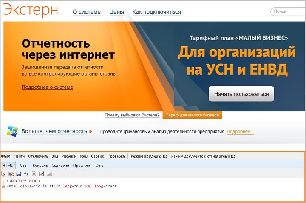Switch to the Профили tab

coord(82,165)
